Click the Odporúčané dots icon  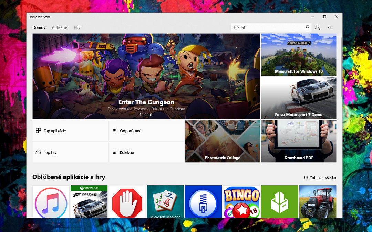click(115, 131)
